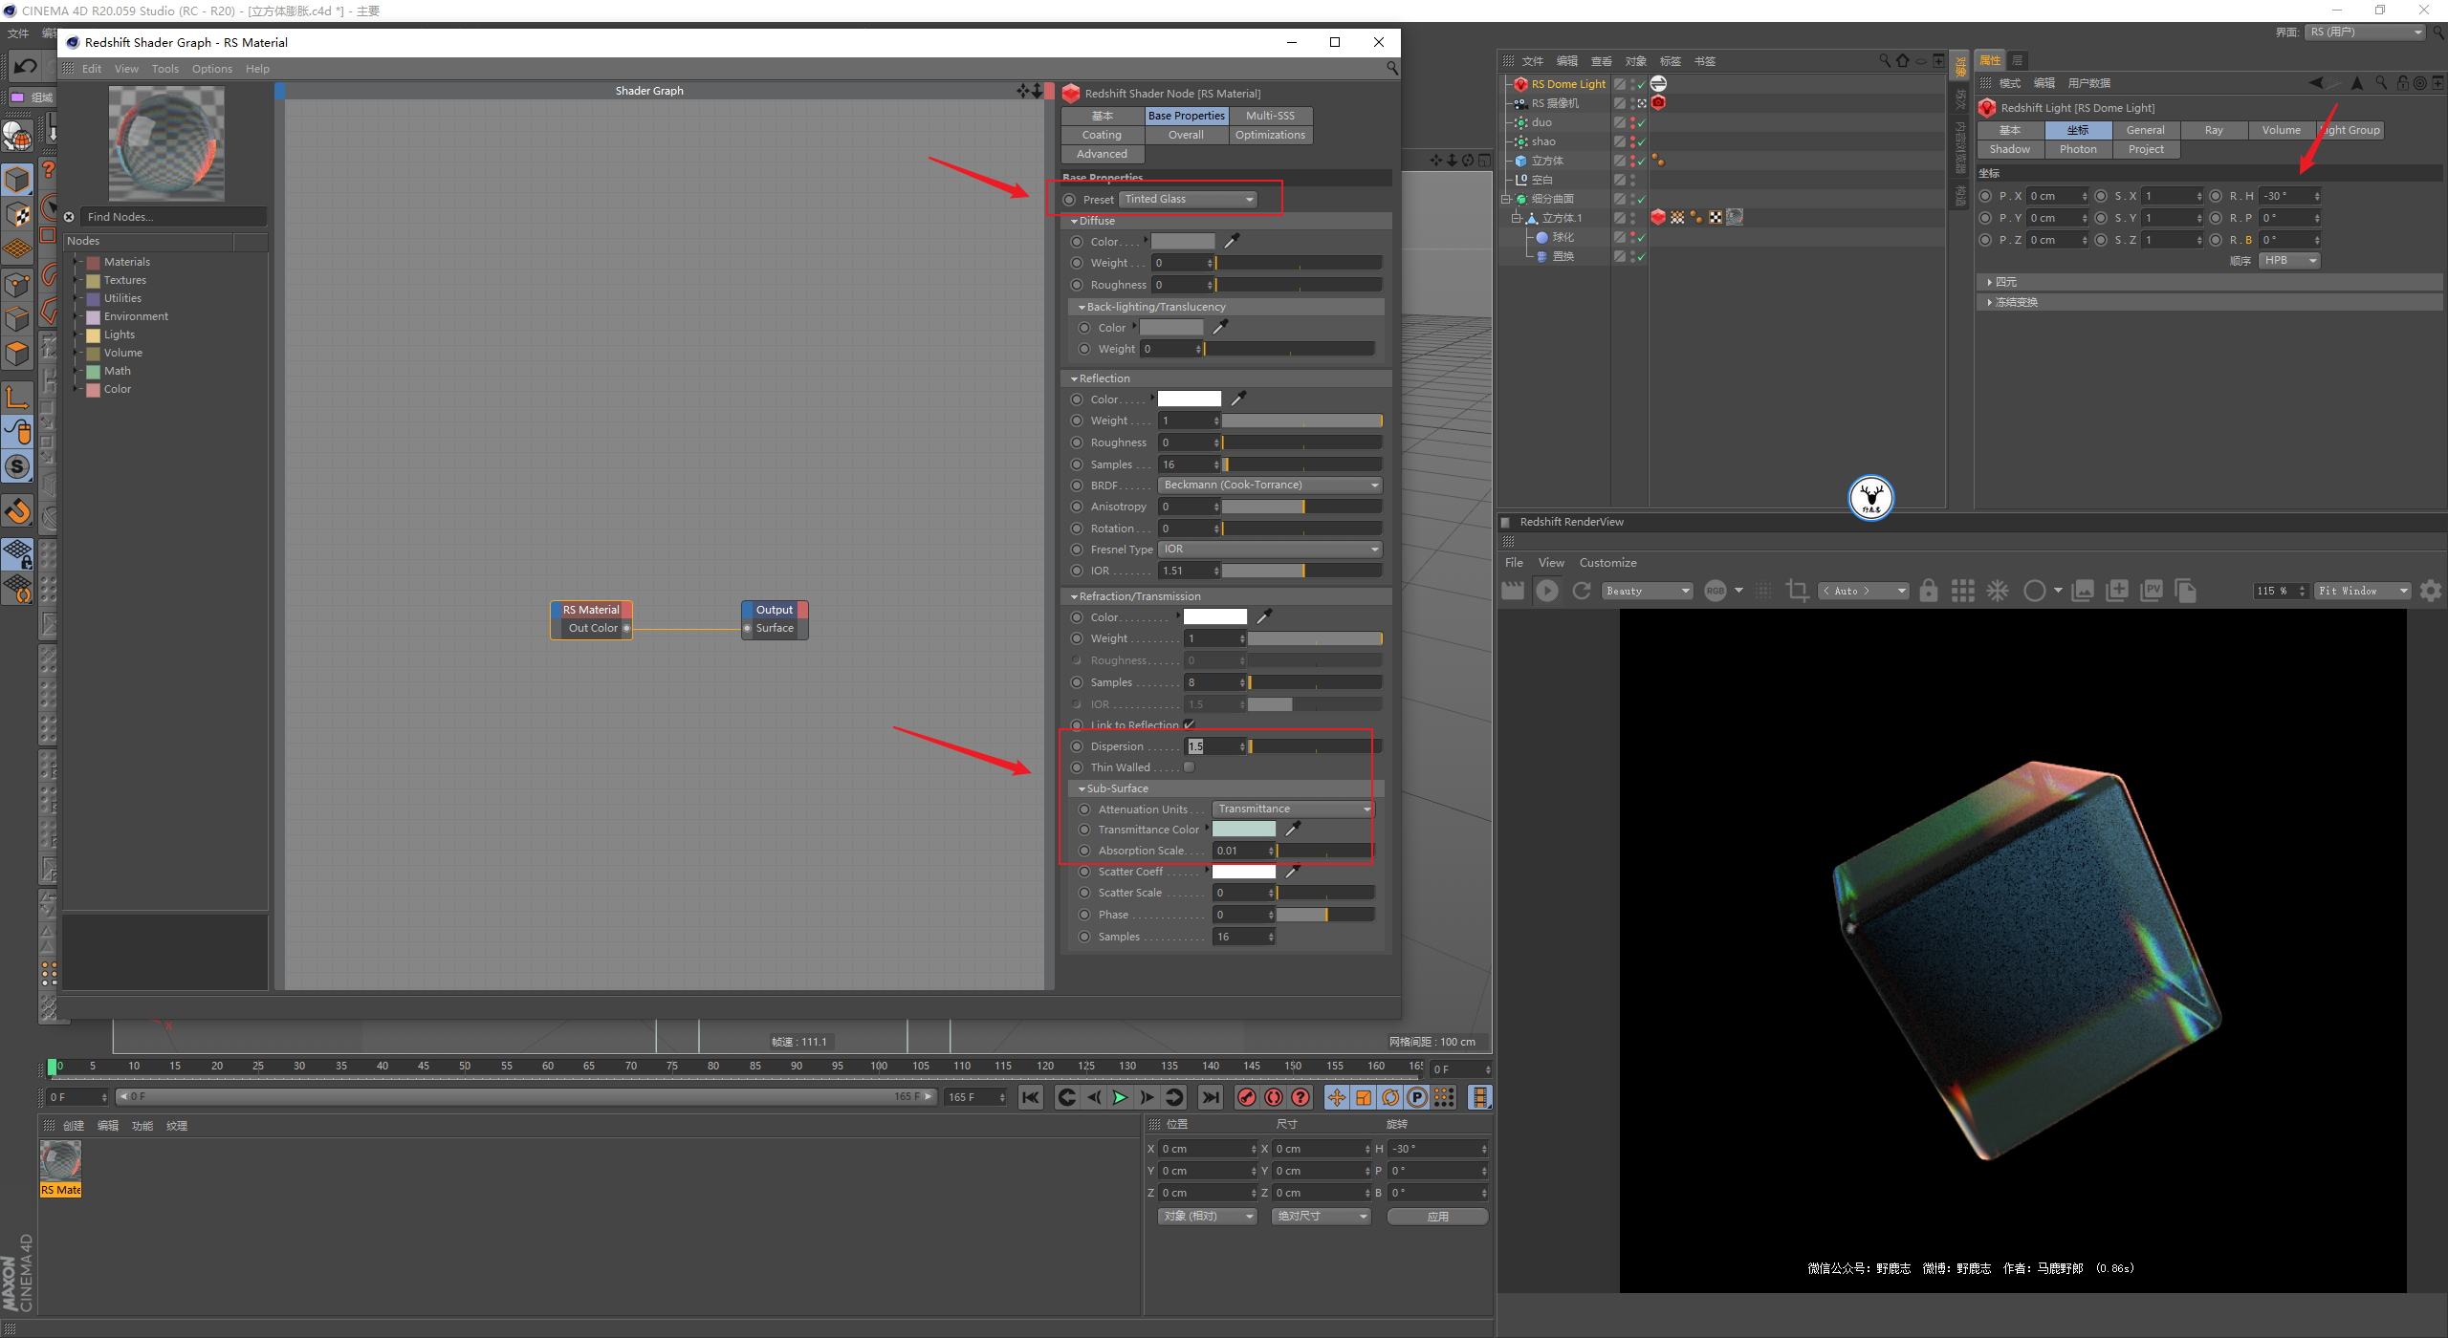Image resolution: width=2448 pixels, height=1338 pixels.
Task: Open the Beauty AOV dropdown in RenderView
Action: click(x=1648, y=591)
